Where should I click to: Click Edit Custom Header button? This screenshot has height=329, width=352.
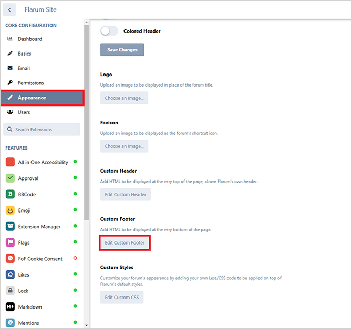[x=126, y=194]
